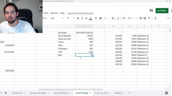Open Add-ons menu
Image resolution: width=172 pixels, height=96 pixels.
pyautogui.click(x=54, y=13)
